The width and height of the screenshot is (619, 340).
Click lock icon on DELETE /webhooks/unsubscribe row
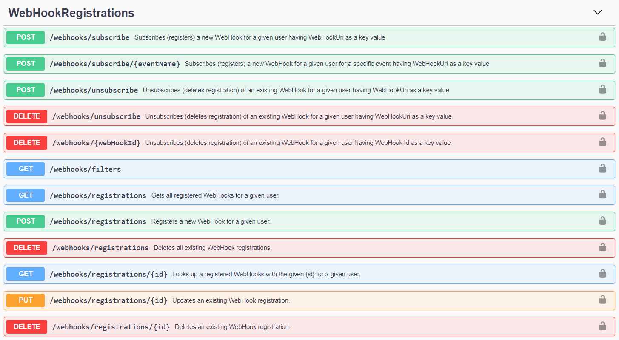click(602, 116)
